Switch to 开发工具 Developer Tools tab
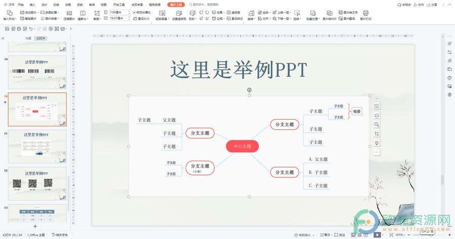The width and height of the screenshot is (455, 239). (x=119, y=5)
